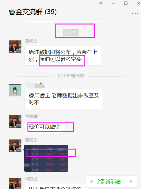Click the green double-arrow down icon

91,181
